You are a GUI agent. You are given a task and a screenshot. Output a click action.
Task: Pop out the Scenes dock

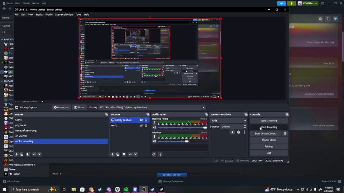coord(106,114)
